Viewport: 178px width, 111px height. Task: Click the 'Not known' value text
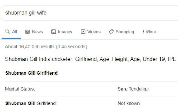pyautogui.click(x=129, y=103)
